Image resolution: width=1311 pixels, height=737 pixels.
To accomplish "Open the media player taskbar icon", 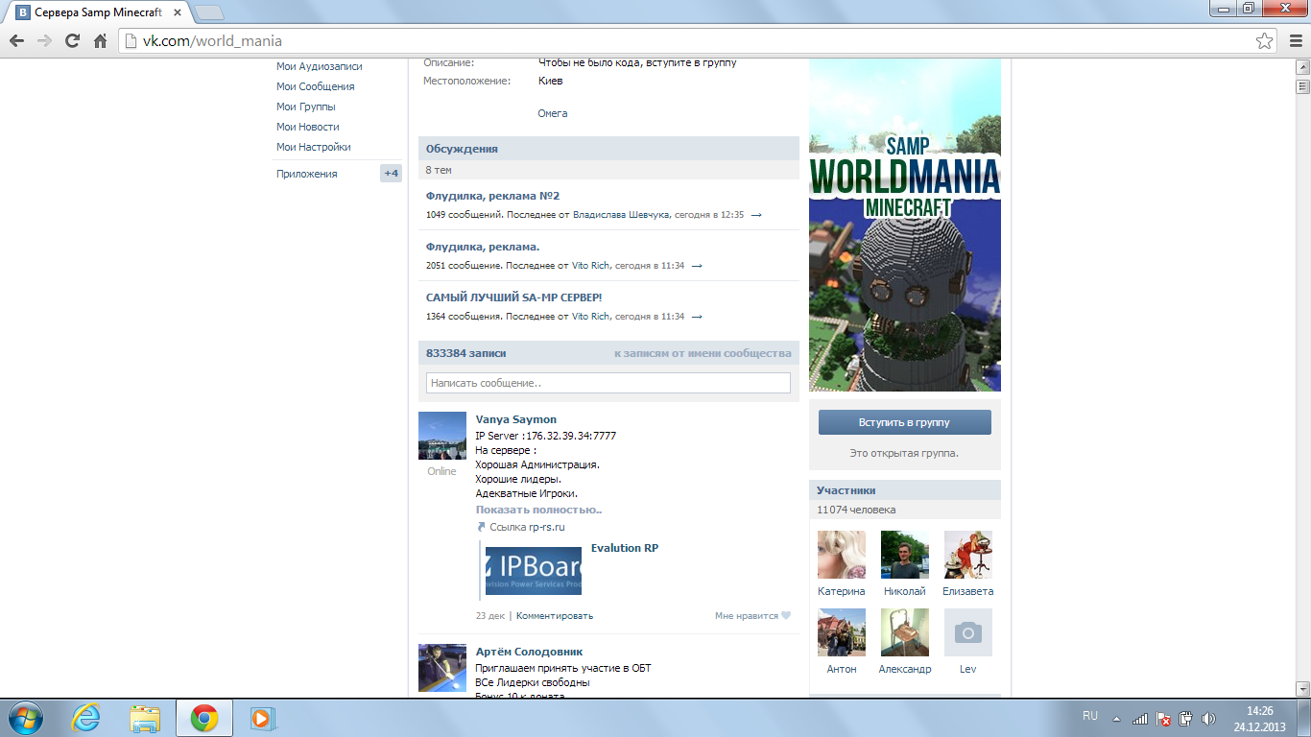I will [x=261, y=718].
